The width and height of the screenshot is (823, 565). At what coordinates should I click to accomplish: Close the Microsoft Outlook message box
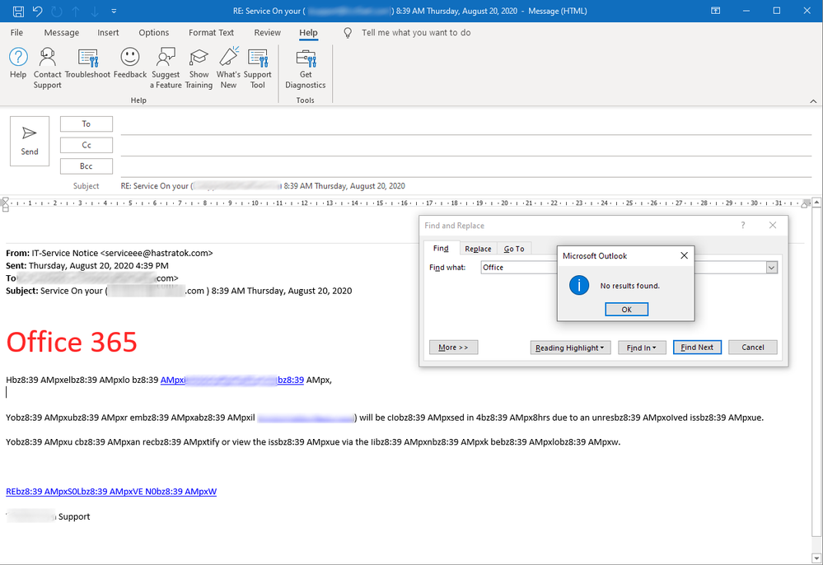pyautogui.click(x=684, y=255)
